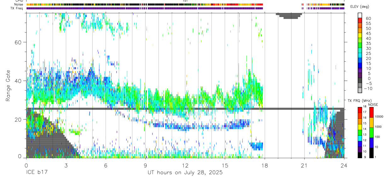Select the white top swatch of elevation colorbar
This screenshot has height=179, width=387.
tap(360, 15)
